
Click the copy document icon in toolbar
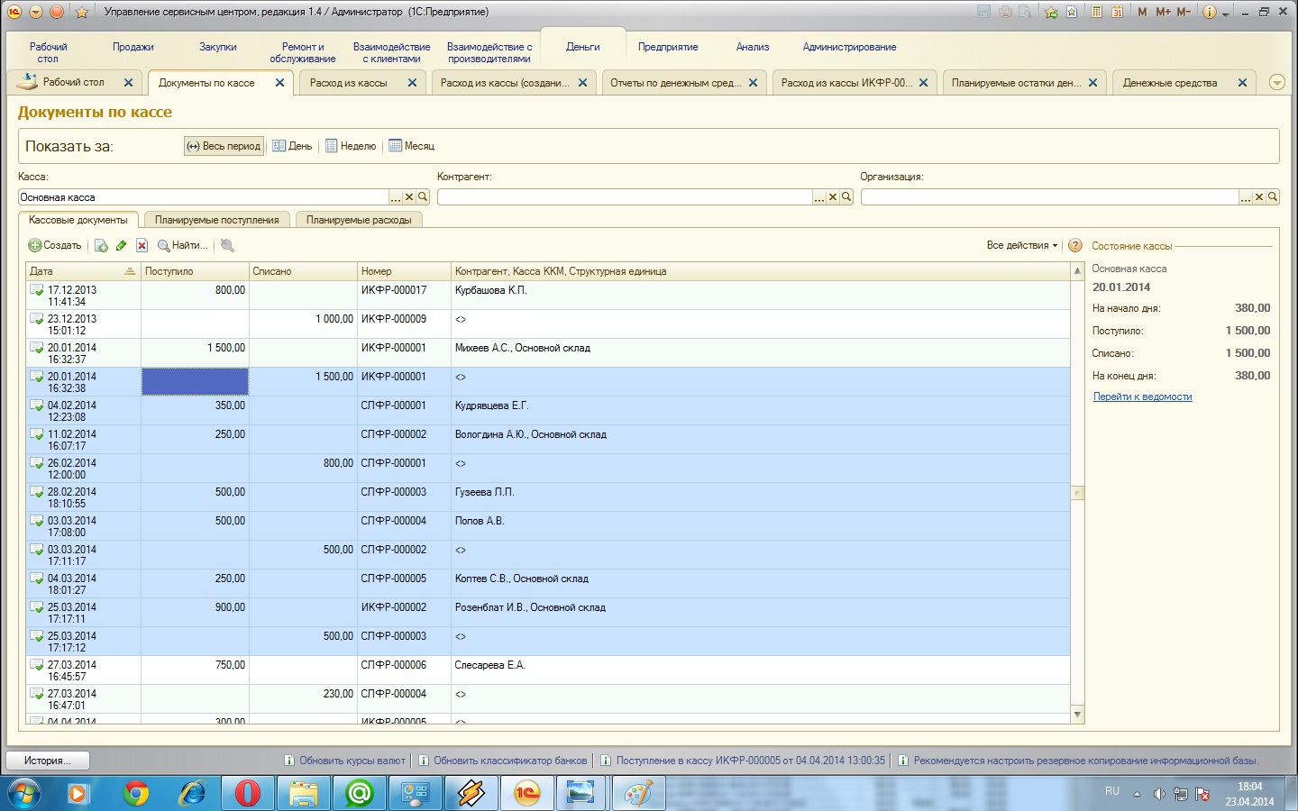101,245
